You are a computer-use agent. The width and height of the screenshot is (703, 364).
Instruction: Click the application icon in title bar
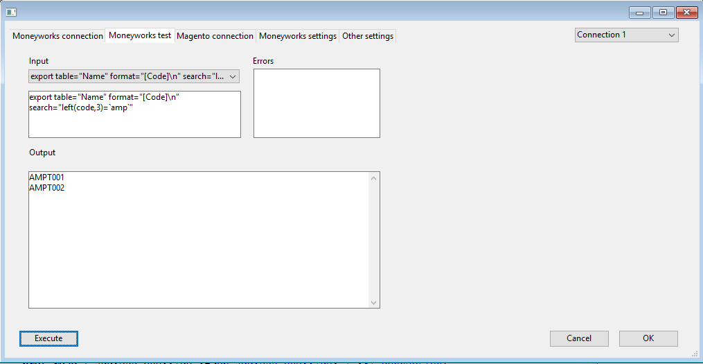click(x=11, y=12)
